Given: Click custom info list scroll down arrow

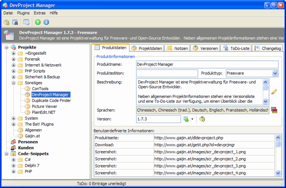Looking at the screenshot, I should 278,173.
